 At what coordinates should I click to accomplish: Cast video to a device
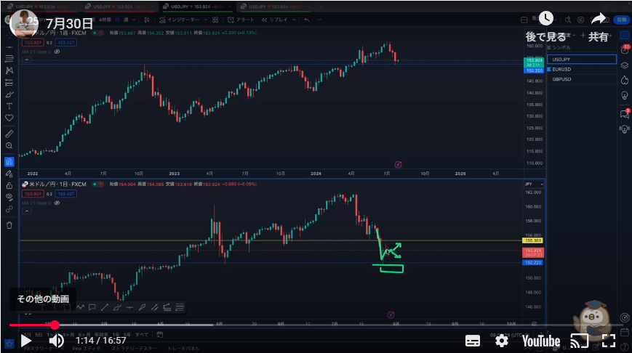(x=579, y=340)
